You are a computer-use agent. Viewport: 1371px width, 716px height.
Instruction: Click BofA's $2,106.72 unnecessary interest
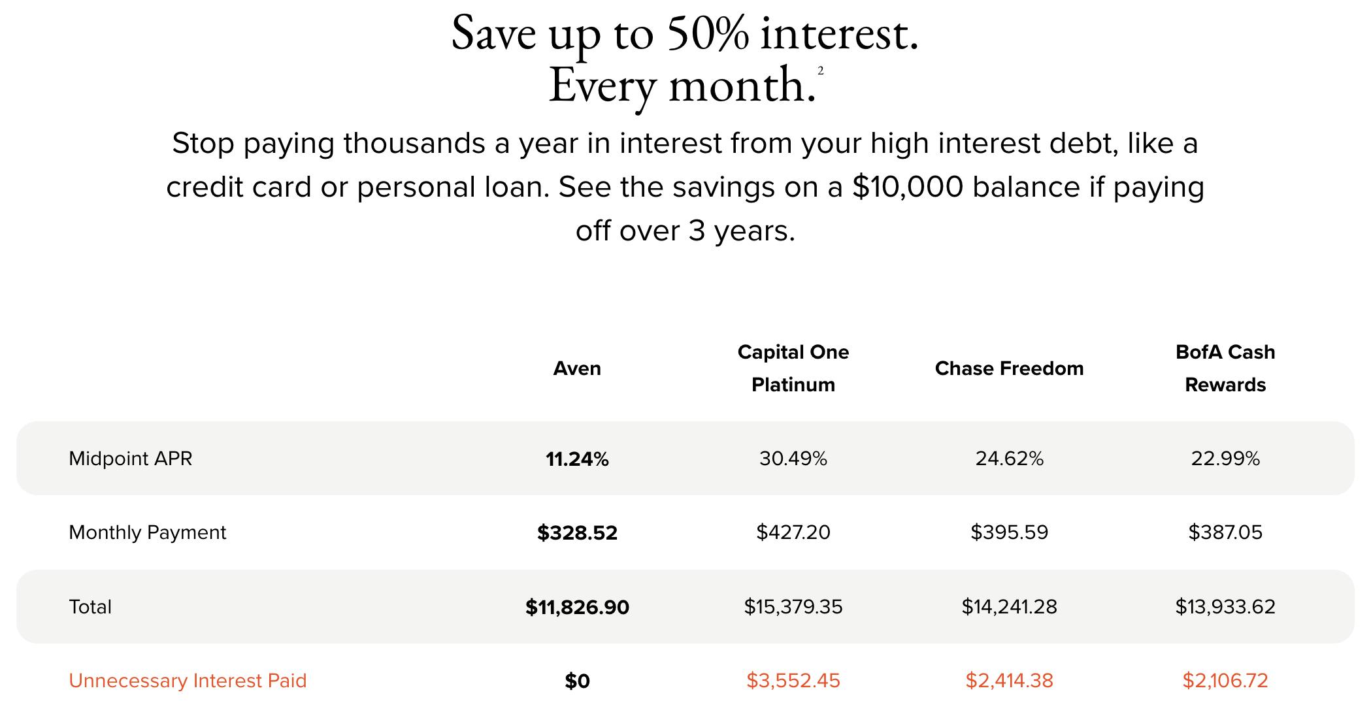[x=1225, y=681]
